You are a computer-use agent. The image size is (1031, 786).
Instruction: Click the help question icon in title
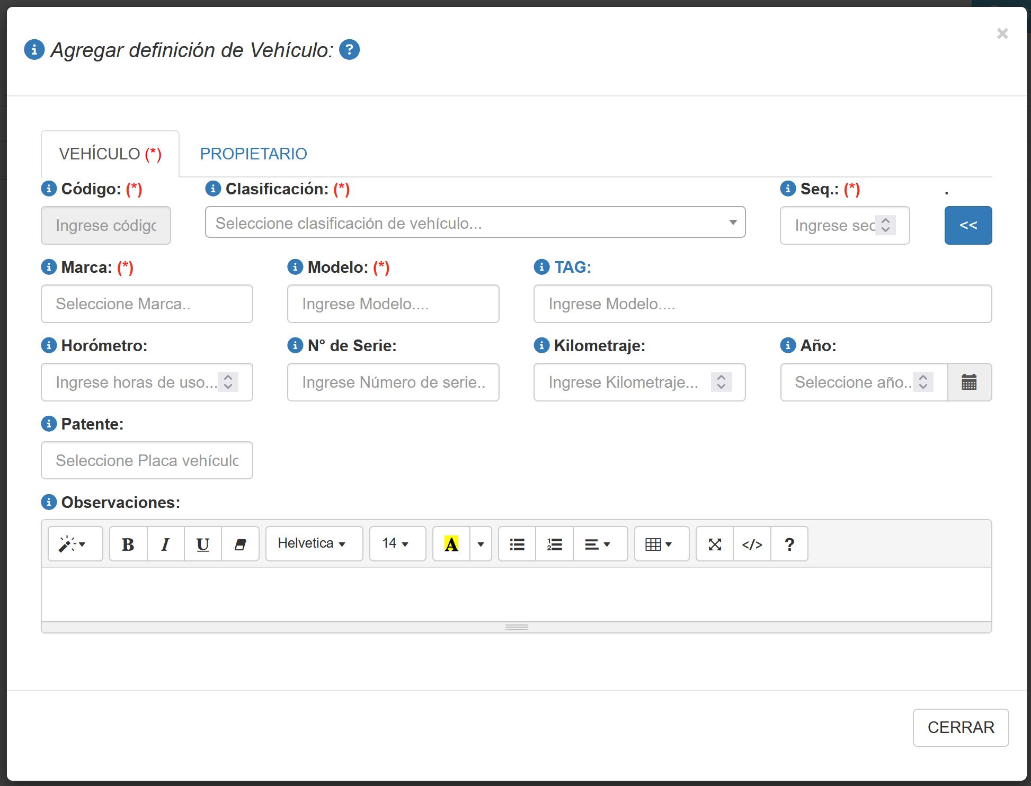[x=349, y=50]
